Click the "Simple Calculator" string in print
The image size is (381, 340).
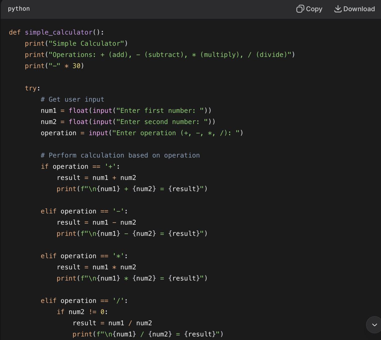[86, 43]
